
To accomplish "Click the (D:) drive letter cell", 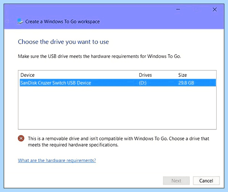I will point(142,83).
